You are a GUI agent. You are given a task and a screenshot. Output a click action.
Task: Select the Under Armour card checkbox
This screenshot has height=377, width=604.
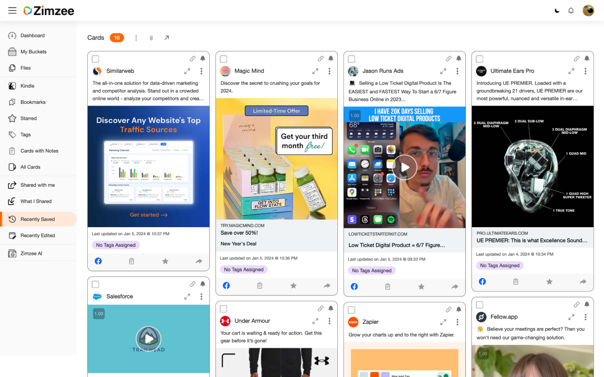(224, 309)
